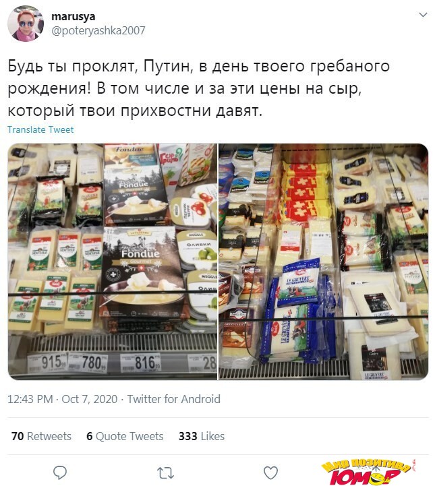Click the 12:43 PM timestamp

pyautogui.click(x=30, y=399)
